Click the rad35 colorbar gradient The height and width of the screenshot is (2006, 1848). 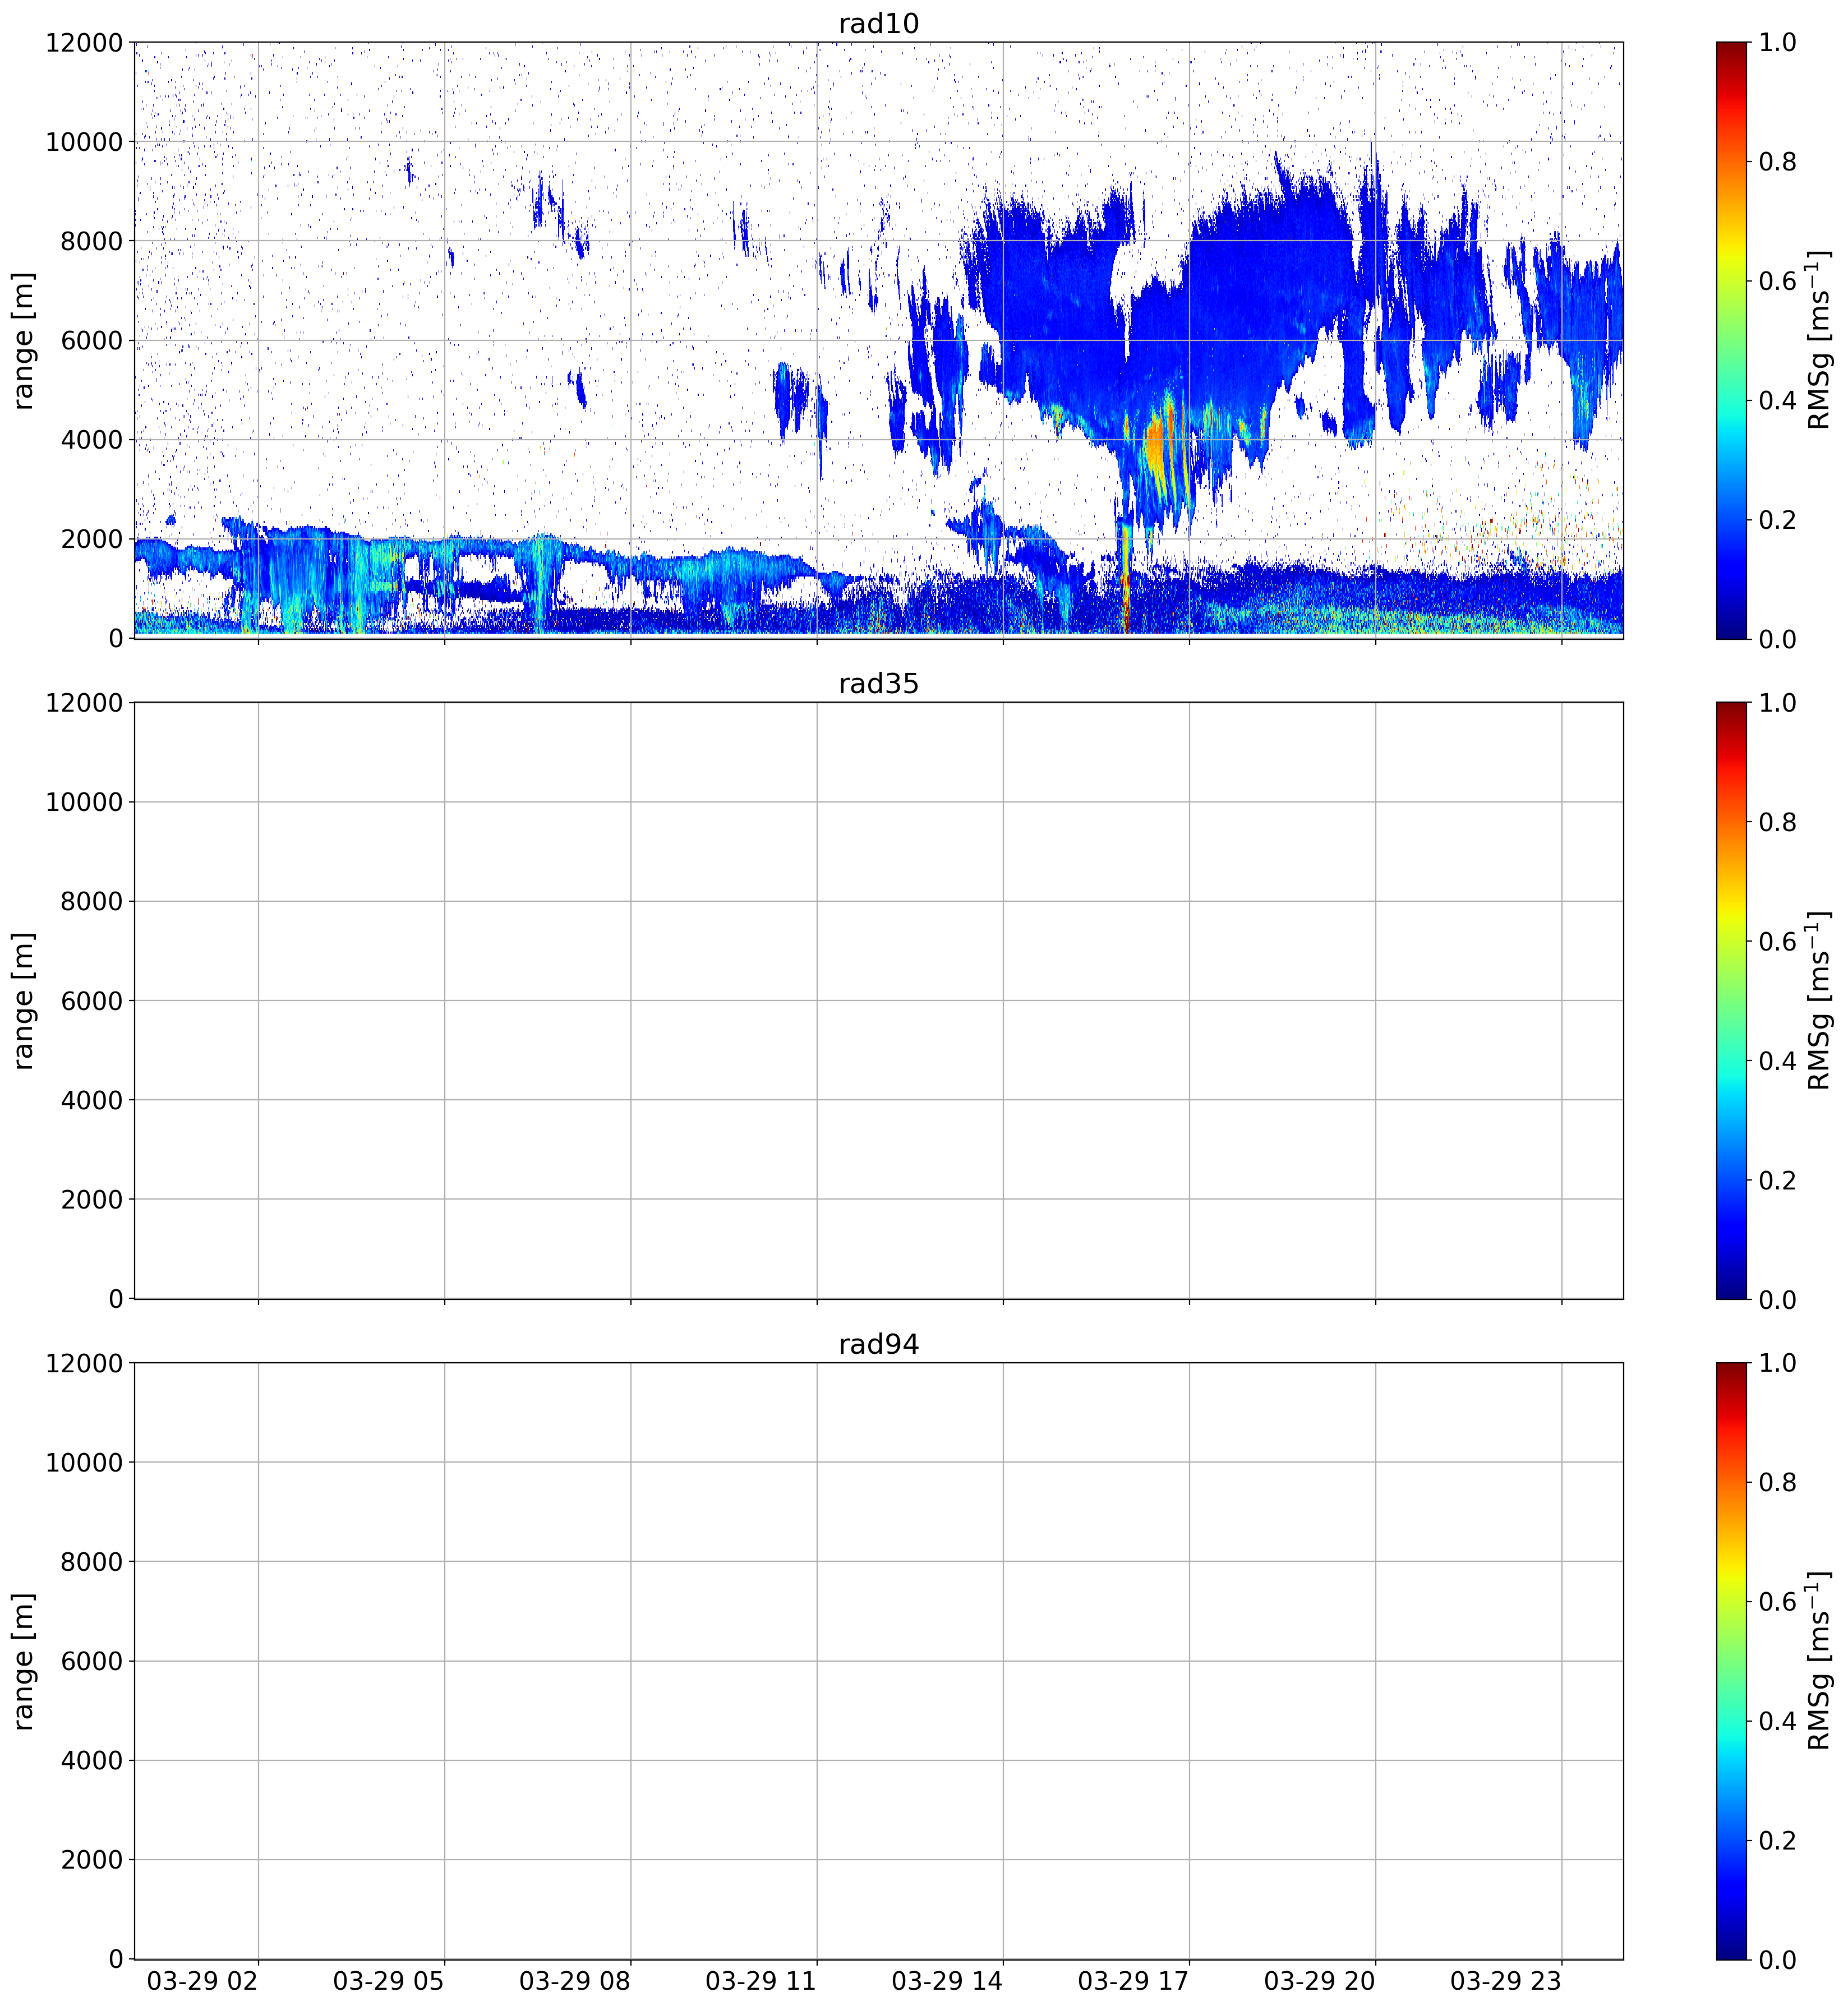click(1732, 1000)
